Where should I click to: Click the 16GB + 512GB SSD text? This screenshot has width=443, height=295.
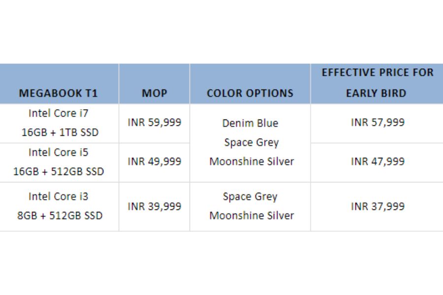click(x=60, y=172)
